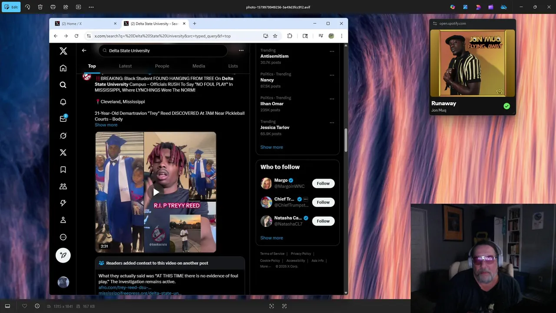Click the page vertical scrollbar thumb
This screenshot has width=556, height=313.
click(x=346, y=140)
